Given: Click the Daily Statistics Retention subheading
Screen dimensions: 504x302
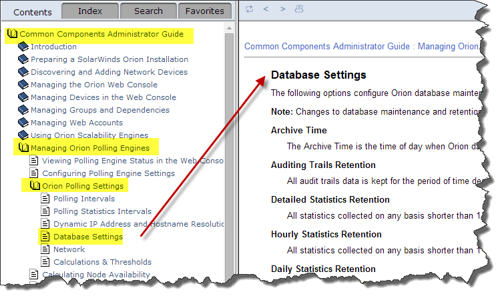Looking at the screenshot, I should tap(323, 269).
